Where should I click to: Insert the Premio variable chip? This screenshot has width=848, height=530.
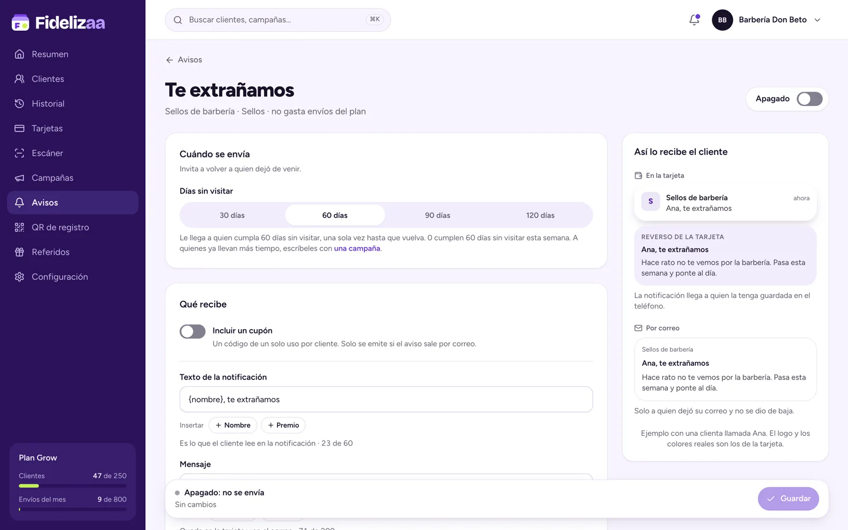tap(283, 425)
